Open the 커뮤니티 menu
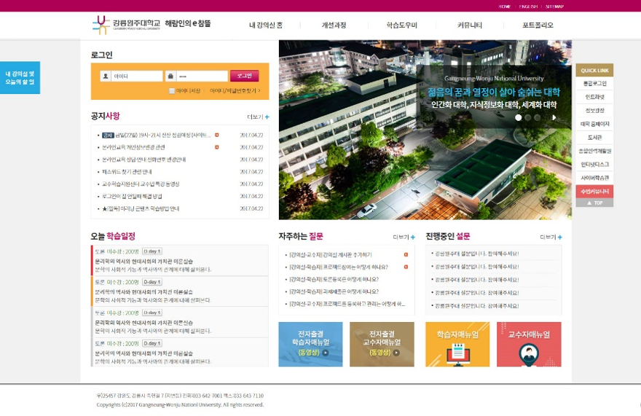641x416 pixels. point(469,25)
